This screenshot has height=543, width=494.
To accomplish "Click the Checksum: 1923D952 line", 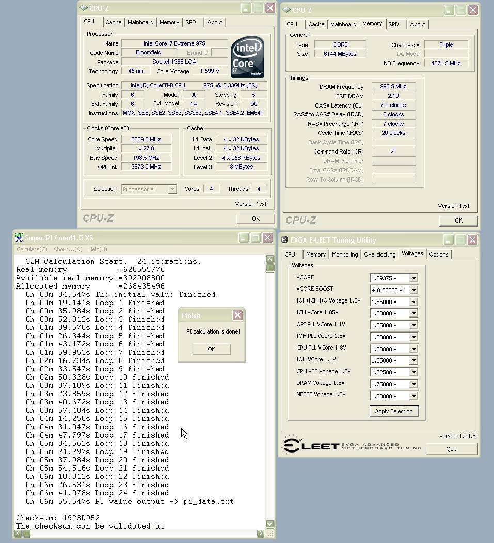I will point(58,518).
